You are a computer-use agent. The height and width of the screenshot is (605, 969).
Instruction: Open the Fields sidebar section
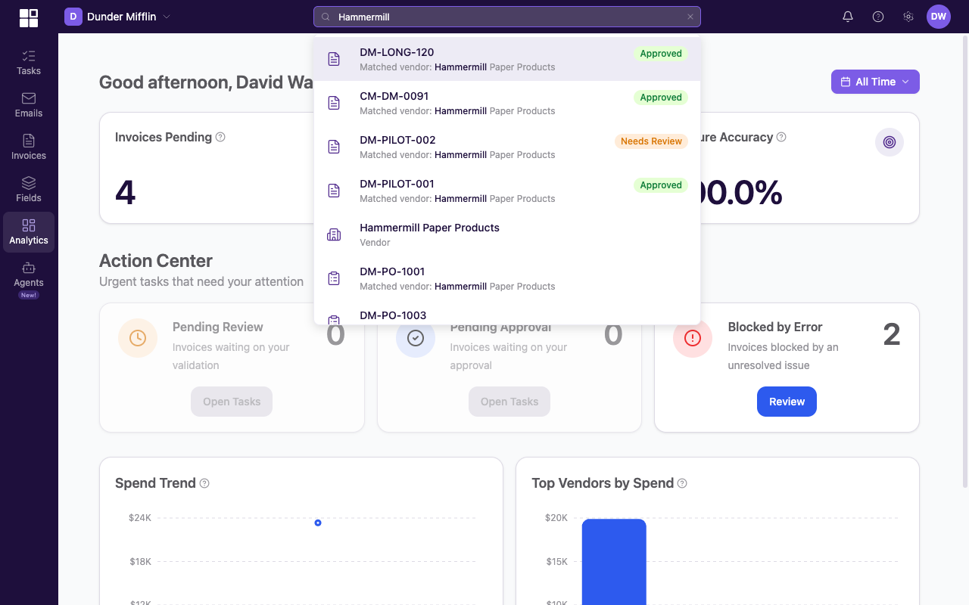click(x=29, y=190)
